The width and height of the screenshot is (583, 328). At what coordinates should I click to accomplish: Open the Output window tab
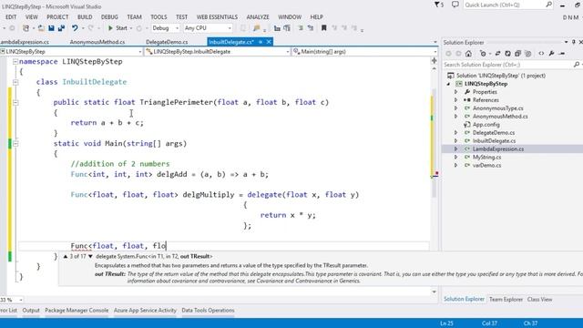31,310
